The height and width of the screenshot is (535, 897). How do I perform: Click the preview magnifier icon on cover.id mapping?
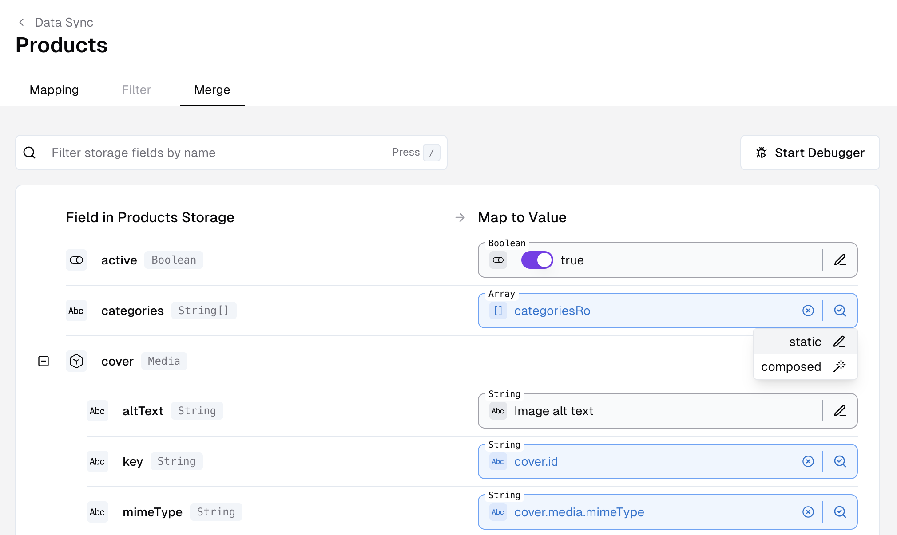point(840,461)
